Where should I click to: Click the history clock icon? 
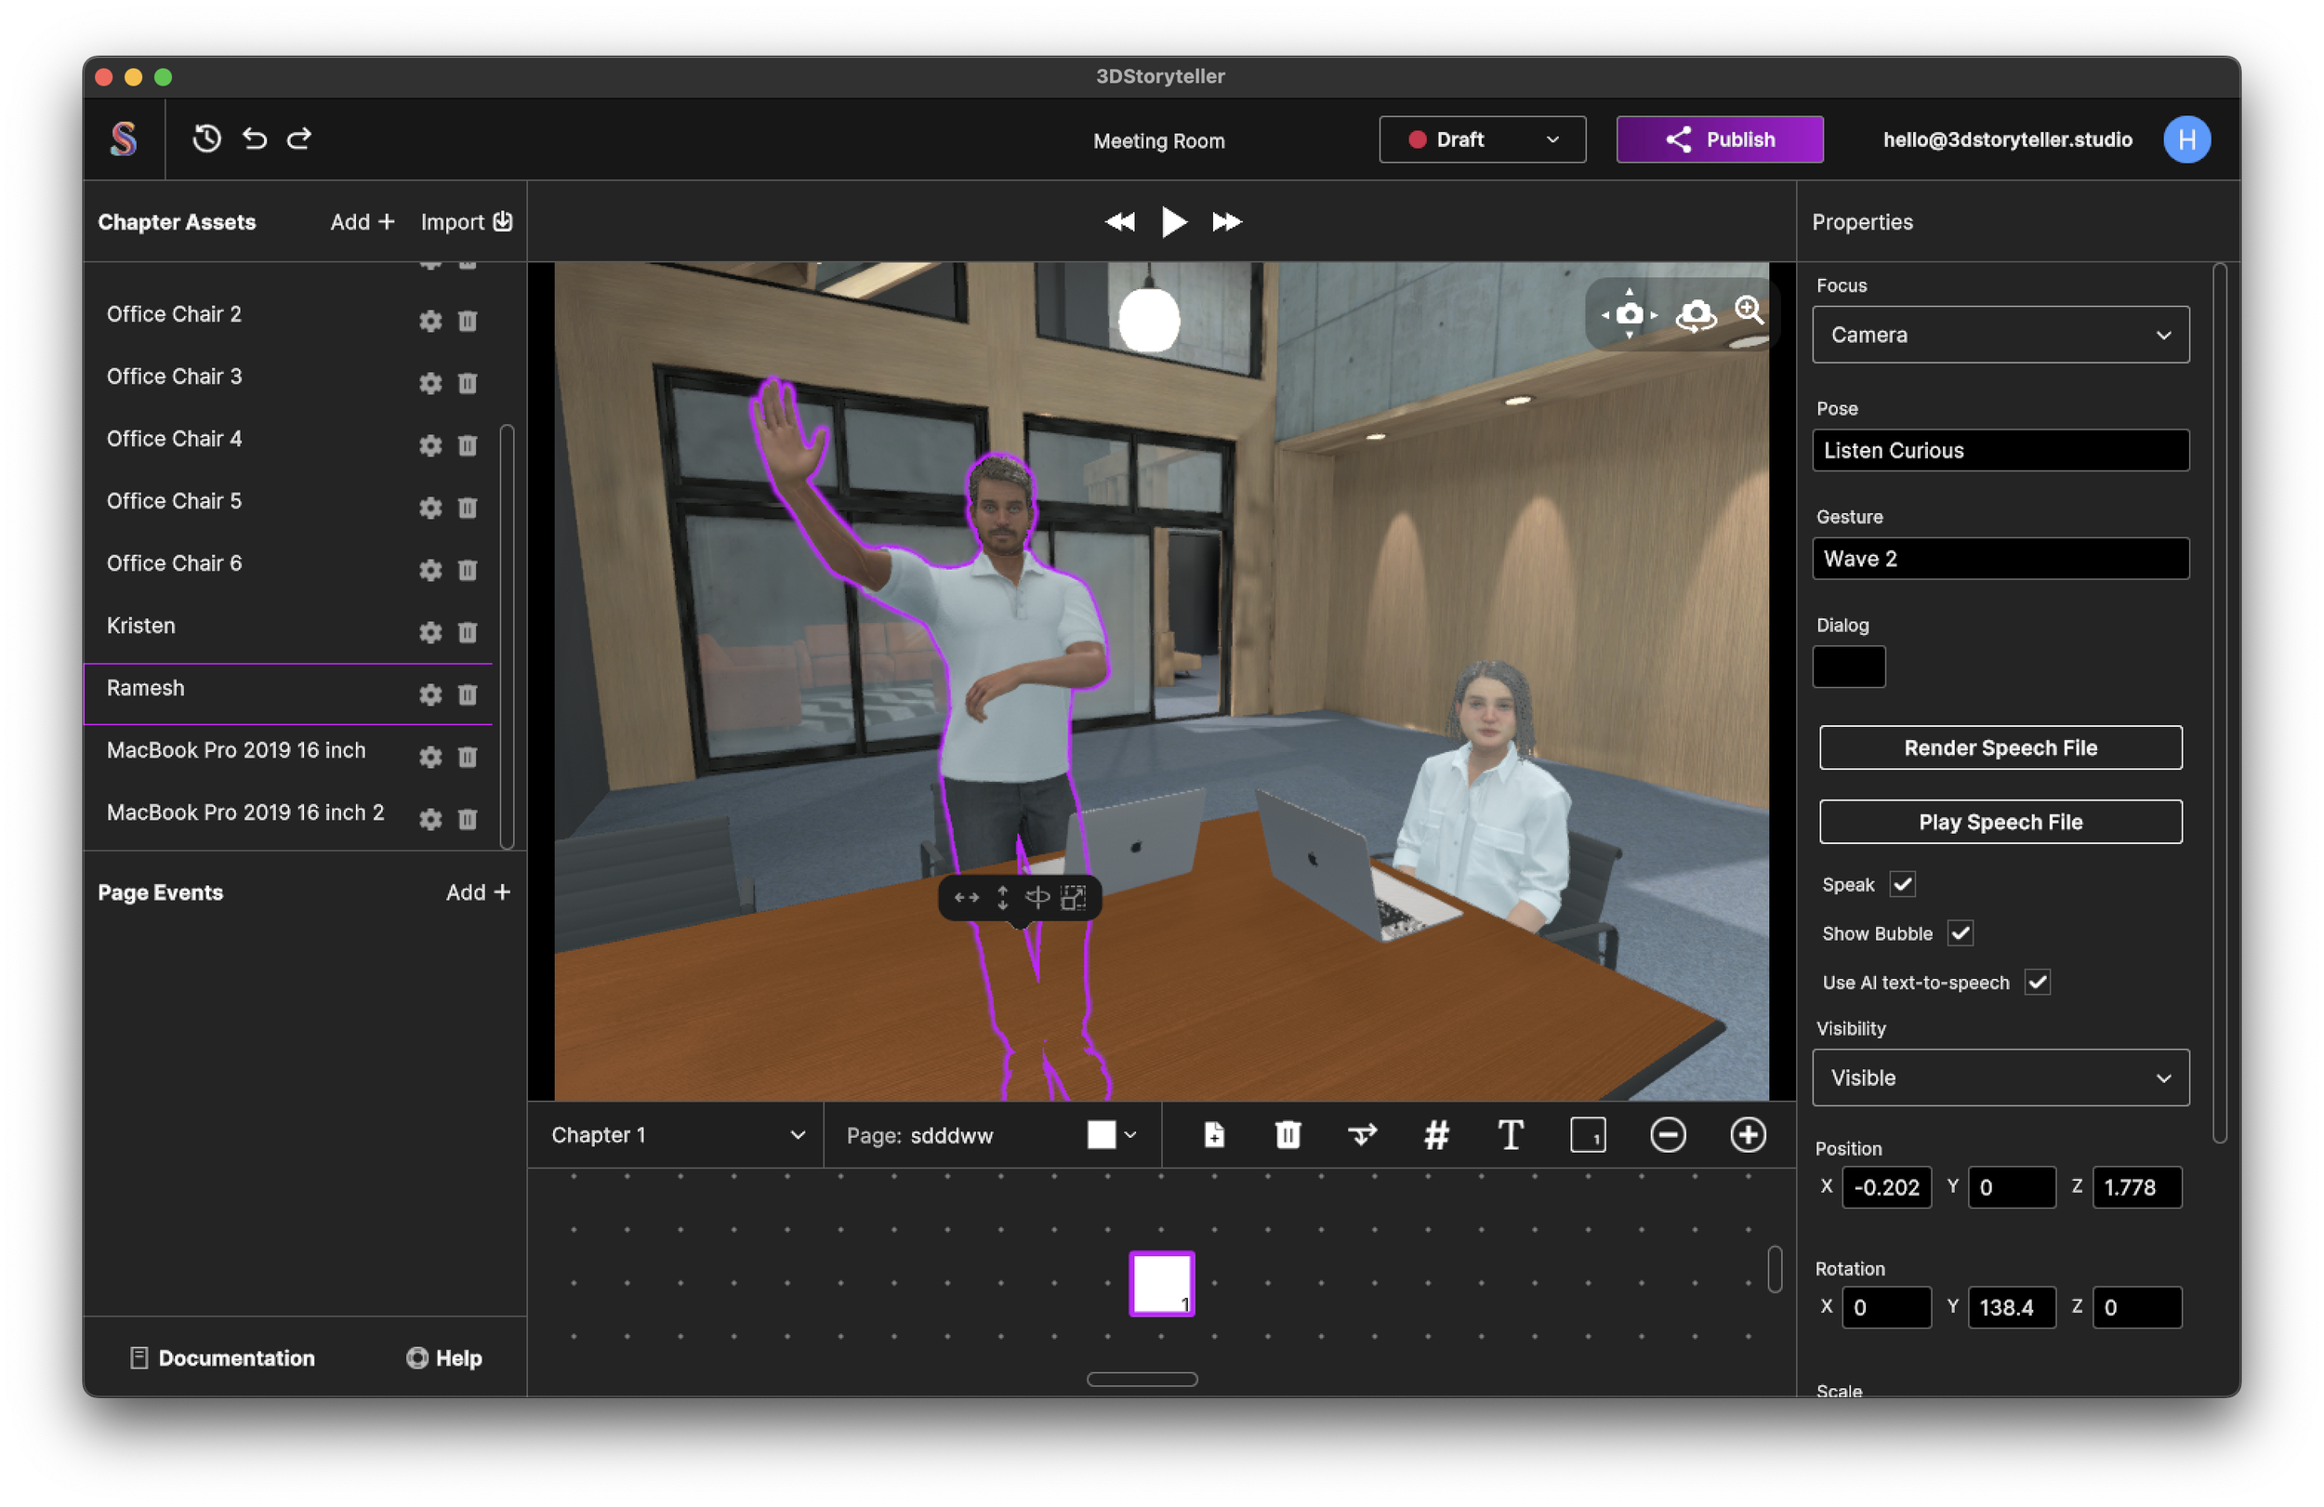click(206, 139)
